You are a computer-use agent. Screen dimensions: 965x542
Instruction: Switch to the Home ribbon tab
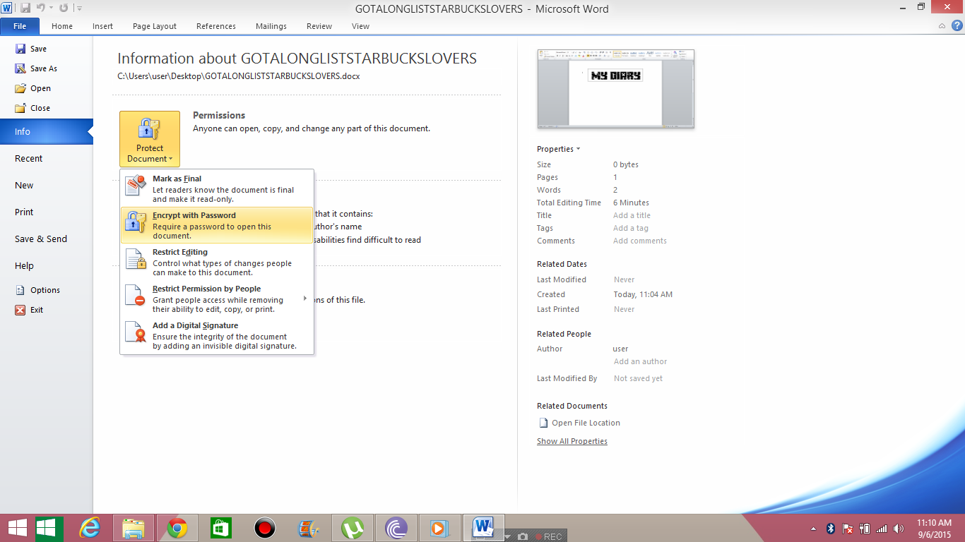[x=62, y=26]
